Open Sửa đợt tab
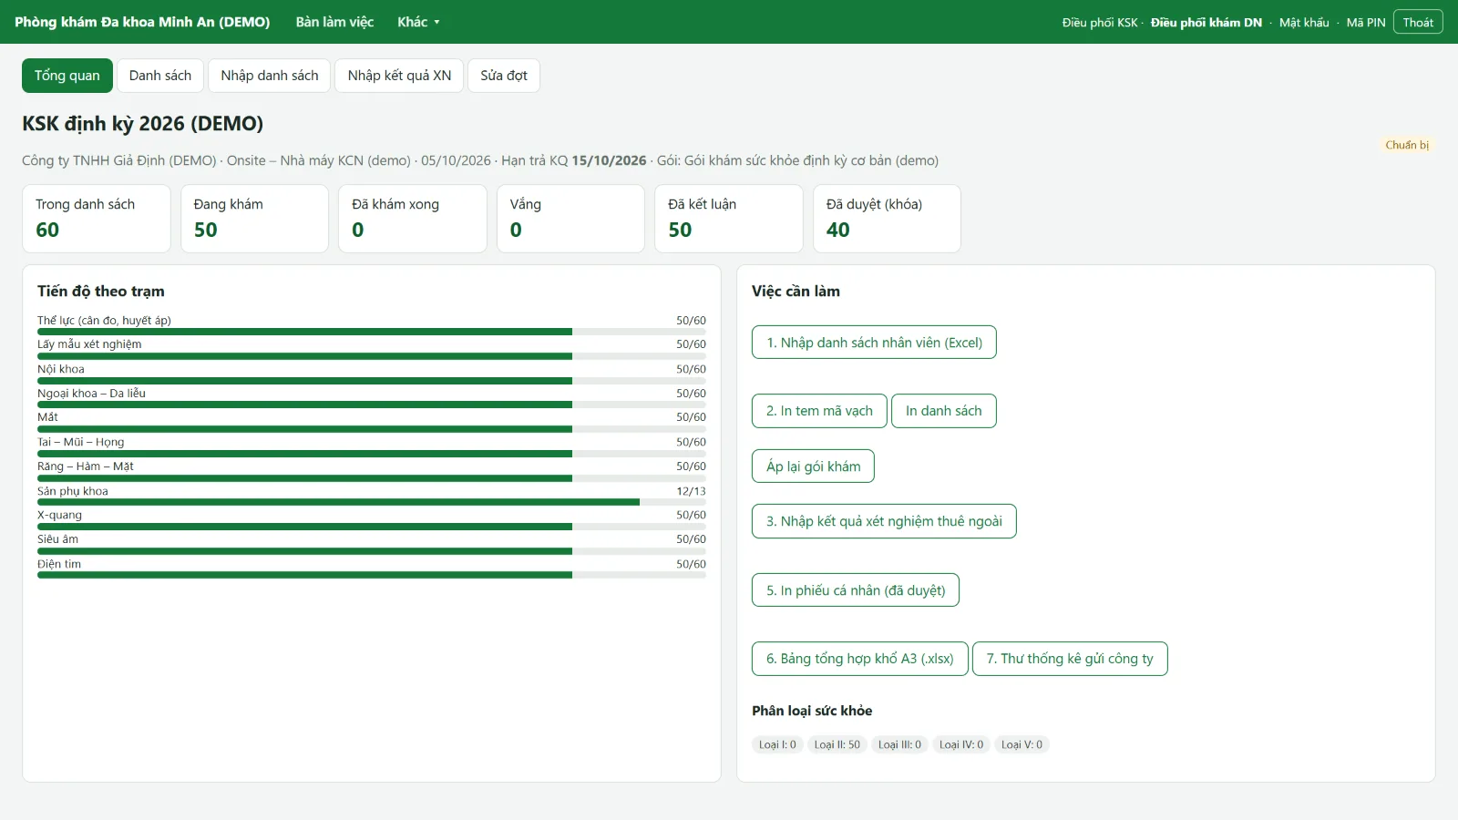The height and width of the screenshot is (820, 1458). pos(504,76)
